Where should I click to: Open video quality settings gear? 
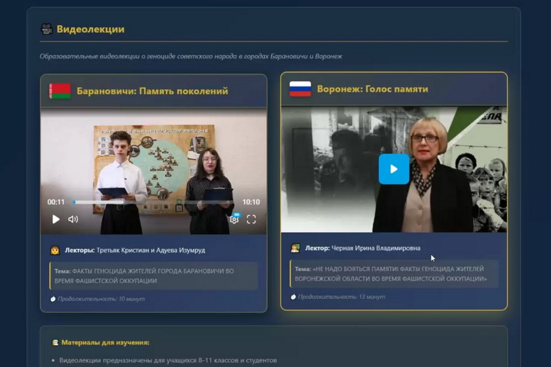coord(234,219)
